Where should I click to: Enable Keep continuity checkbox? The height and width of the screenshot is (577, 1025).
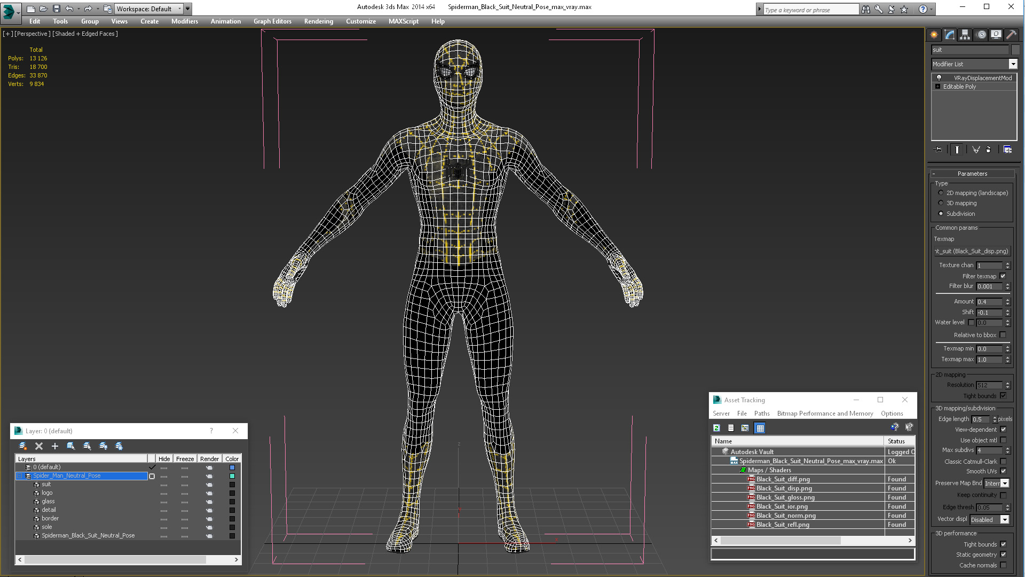click(x=1003, y=495)
